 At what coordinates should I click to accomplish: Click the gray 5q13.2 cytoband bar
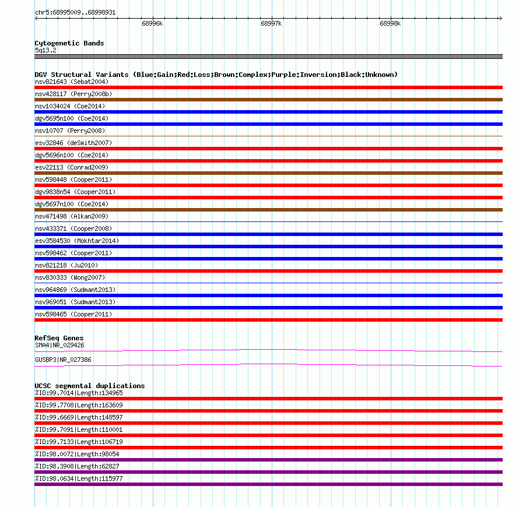[268, 57]
